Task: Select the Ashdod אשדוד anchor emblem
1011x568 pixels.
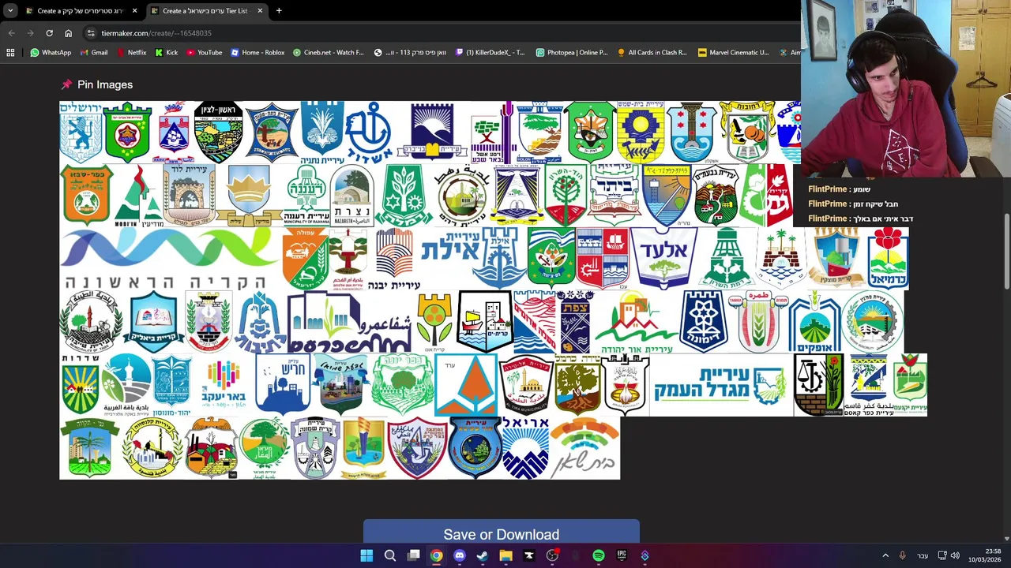Action: (369, 133)
